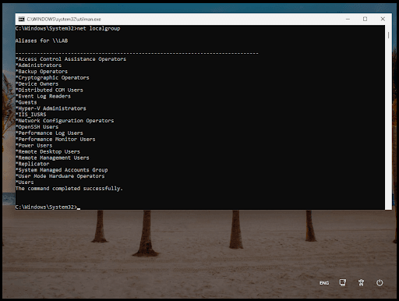Image resolution: width=399 pixels, height=301 pixels.
Task: Open the Accessibility options icon
Action: pos(361,282)
